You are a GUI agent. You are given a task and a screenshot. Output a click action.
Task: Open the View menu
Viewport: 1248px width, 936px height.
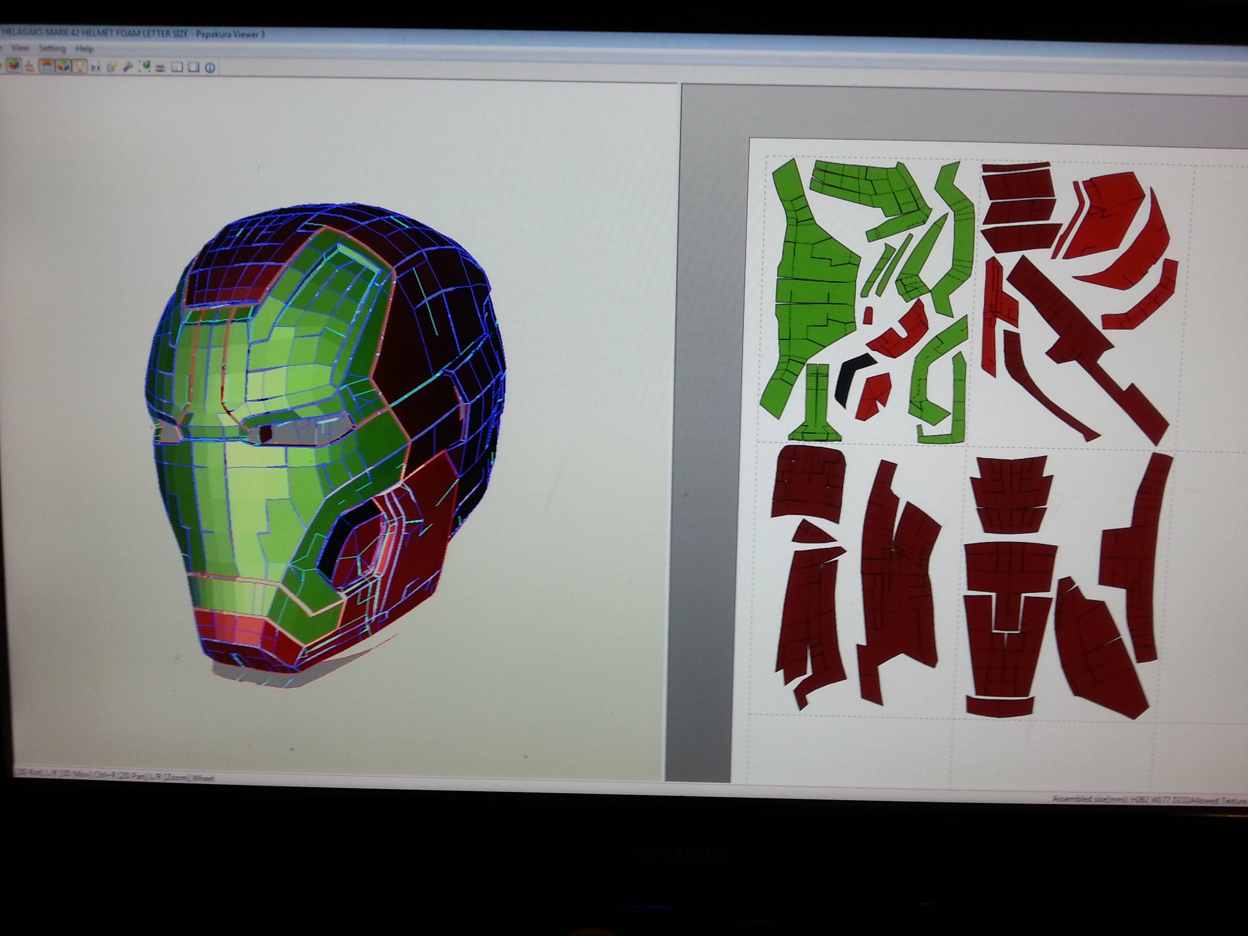coord(20,49)
